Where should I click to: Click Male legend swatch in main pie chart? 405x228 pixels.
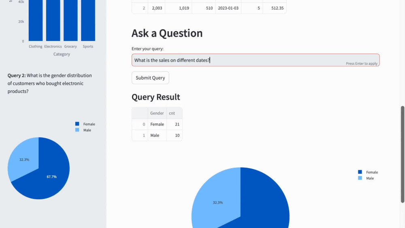[360, 178]
